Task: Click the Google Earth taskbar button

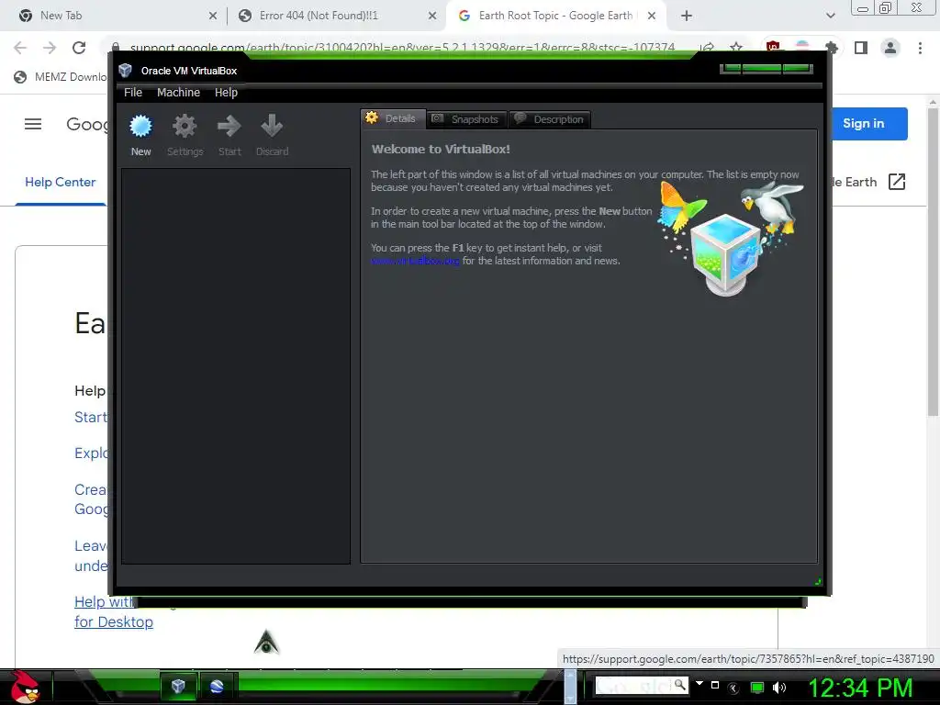Action: tap(217, 686)
